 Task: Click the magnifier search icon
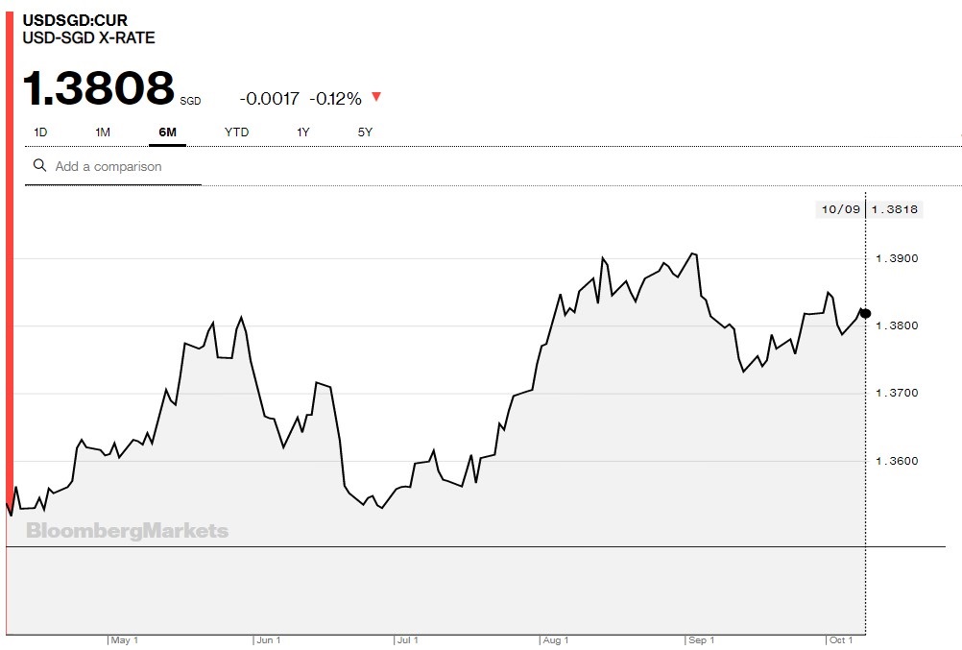pos(39,165)
